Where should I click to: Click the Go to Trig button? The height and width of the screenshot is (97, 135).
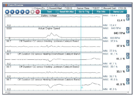[84, 12]
